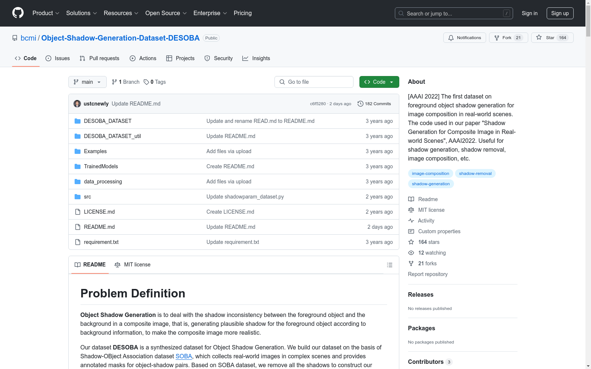Screen dimensions: 591x369
Task: Open the Create LICENSE.md commit message
Action: point(230,212)
